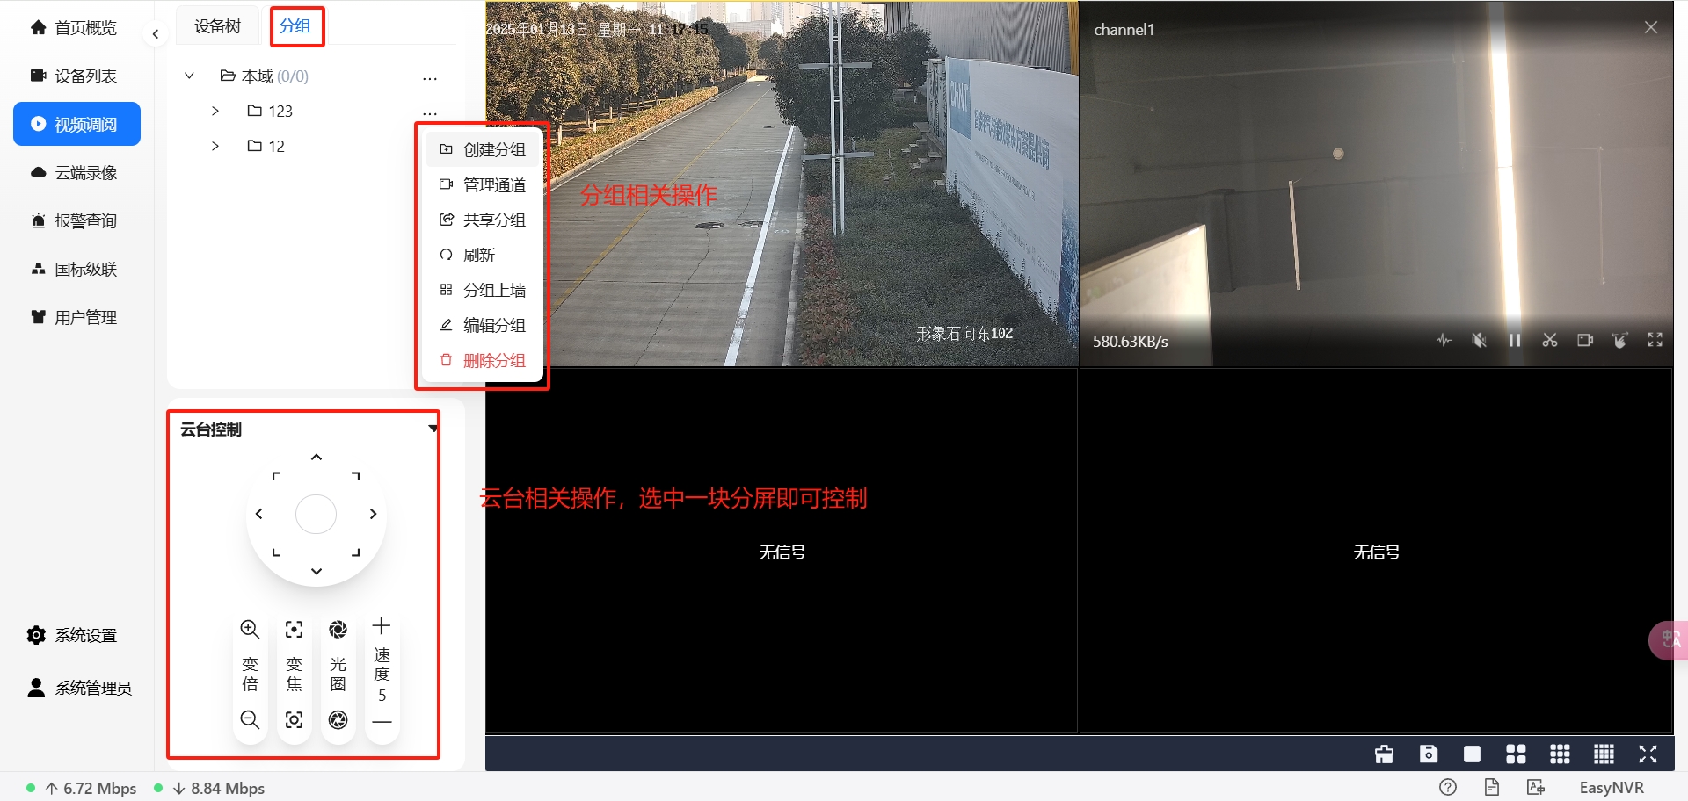Select 删除分组 from the context menu
Screen dimensions: 1688x801
[x=493, y=360]
